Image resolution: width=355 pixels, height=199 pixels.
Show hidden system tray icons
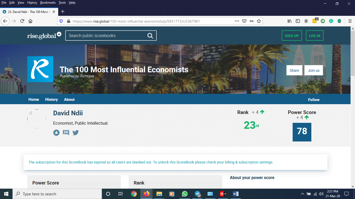coord(302,194)
